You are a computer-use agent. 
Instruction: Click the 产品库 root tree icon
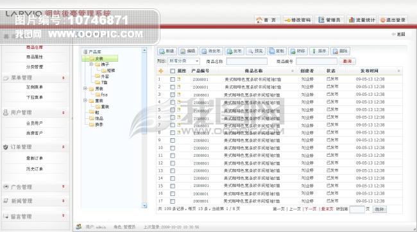(x=85, y=51)
